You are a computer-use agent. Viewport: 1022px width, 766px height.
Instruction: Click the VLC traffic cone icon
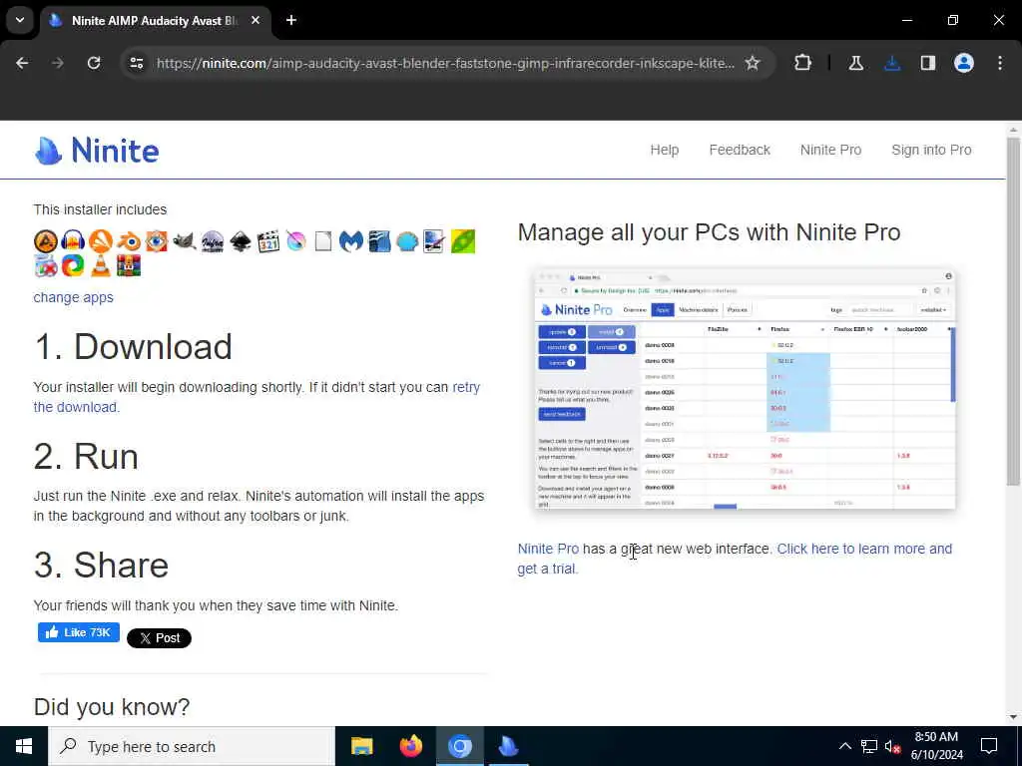coord(101,265)
